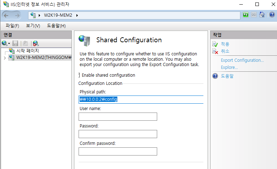Select W2K19-MEM2 in the address bar

pyautogui.click(x=58, y=15)
